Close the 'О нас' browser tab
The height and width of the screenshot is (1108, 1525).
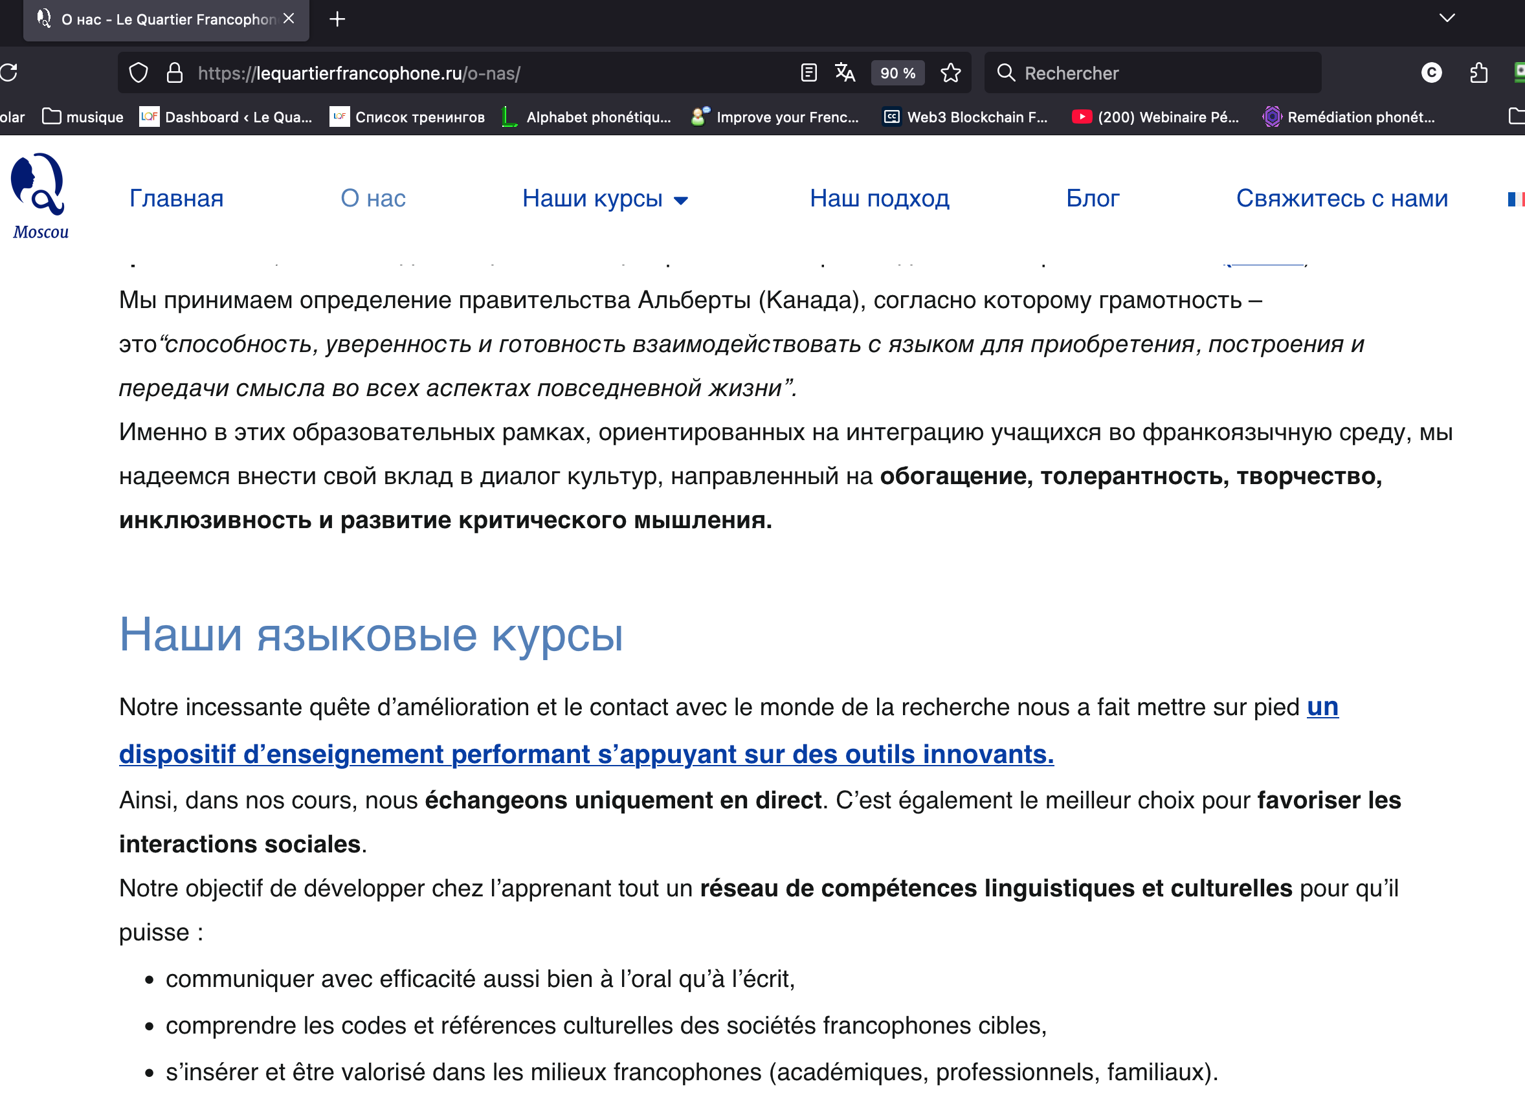pyautogui.click(x=289, y=19)
